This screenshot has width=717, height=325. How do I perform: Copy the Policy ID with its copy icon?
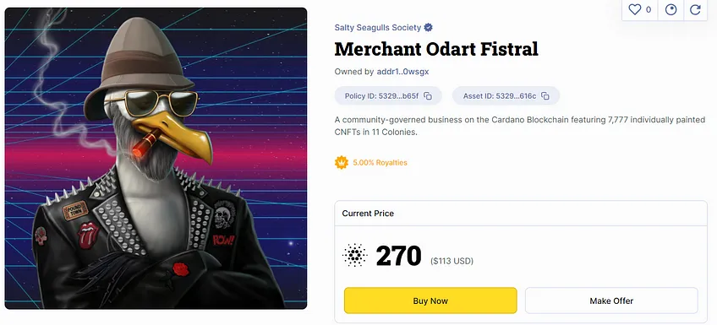(428, 96)
